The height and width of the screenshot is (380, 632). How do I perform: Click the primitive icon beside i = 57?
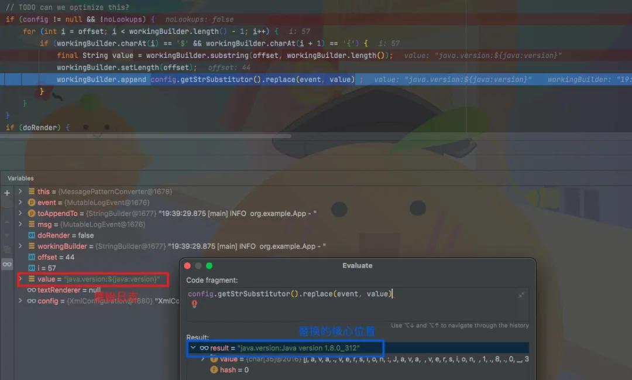pos(32,268)
